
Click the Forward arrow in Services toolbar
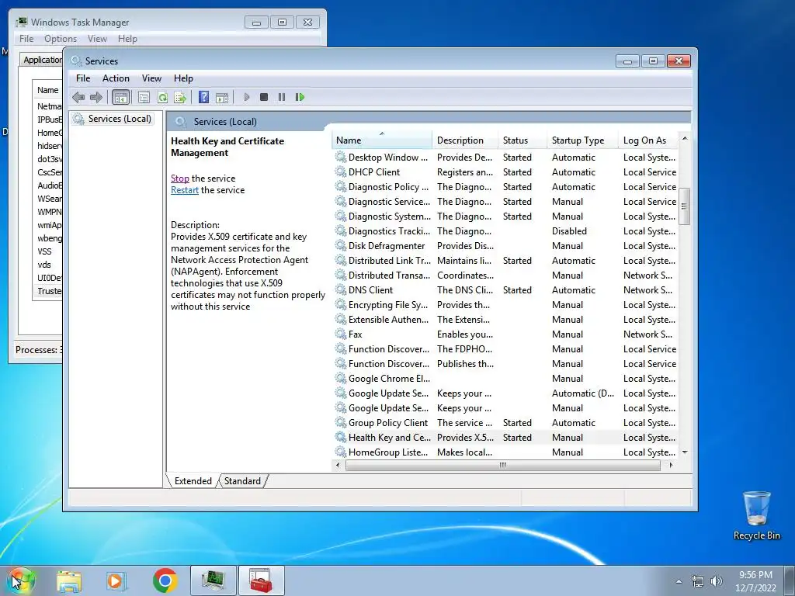[95, 97]
